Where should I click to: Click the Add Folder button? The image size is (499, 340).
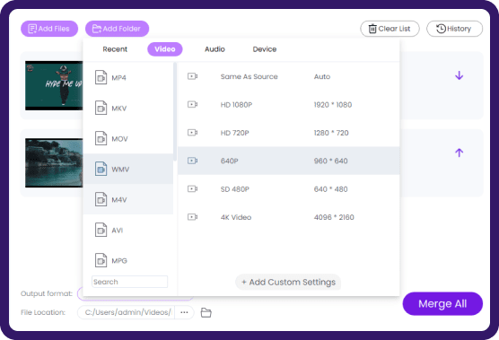click(117, 29)
